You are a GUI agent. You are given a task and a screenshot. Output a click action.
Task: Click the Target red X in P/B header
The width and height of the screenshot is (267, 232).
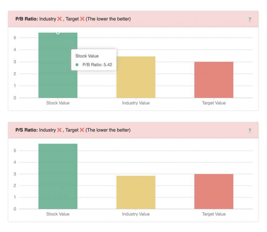tap(82, 19)
